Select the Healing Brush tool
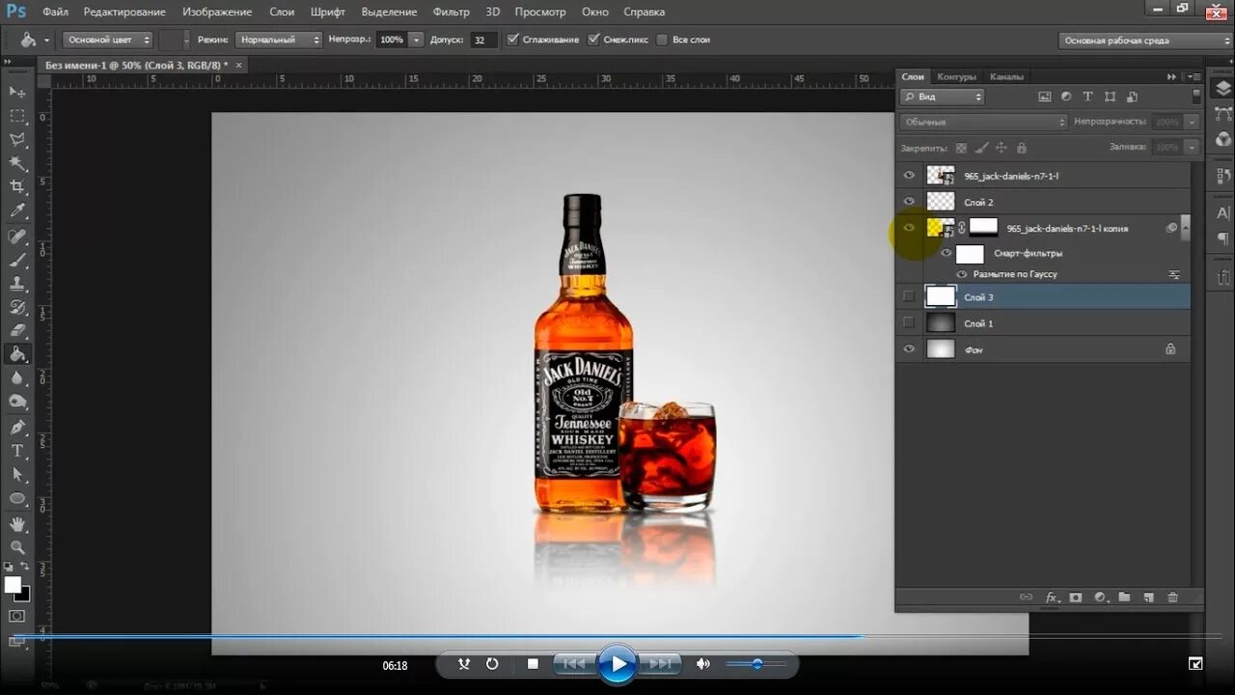This screenshot has height=695, width=1235. tap(17, 236)
